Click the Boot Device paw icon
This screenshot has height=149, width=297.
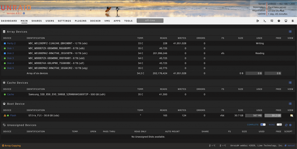(4, 104)
